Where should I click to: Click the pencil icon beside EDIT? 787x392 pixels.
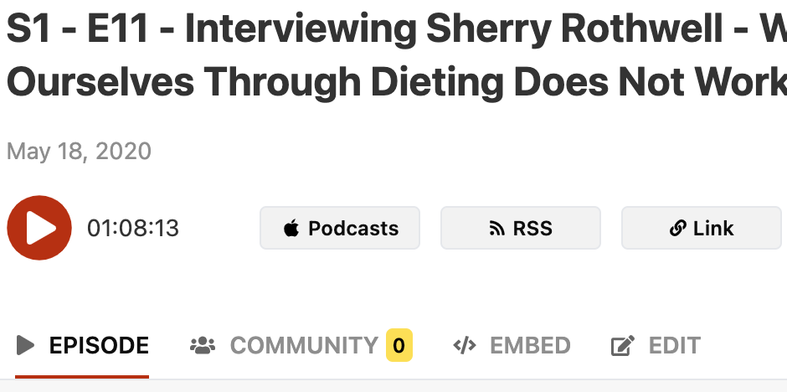(622, 345)
